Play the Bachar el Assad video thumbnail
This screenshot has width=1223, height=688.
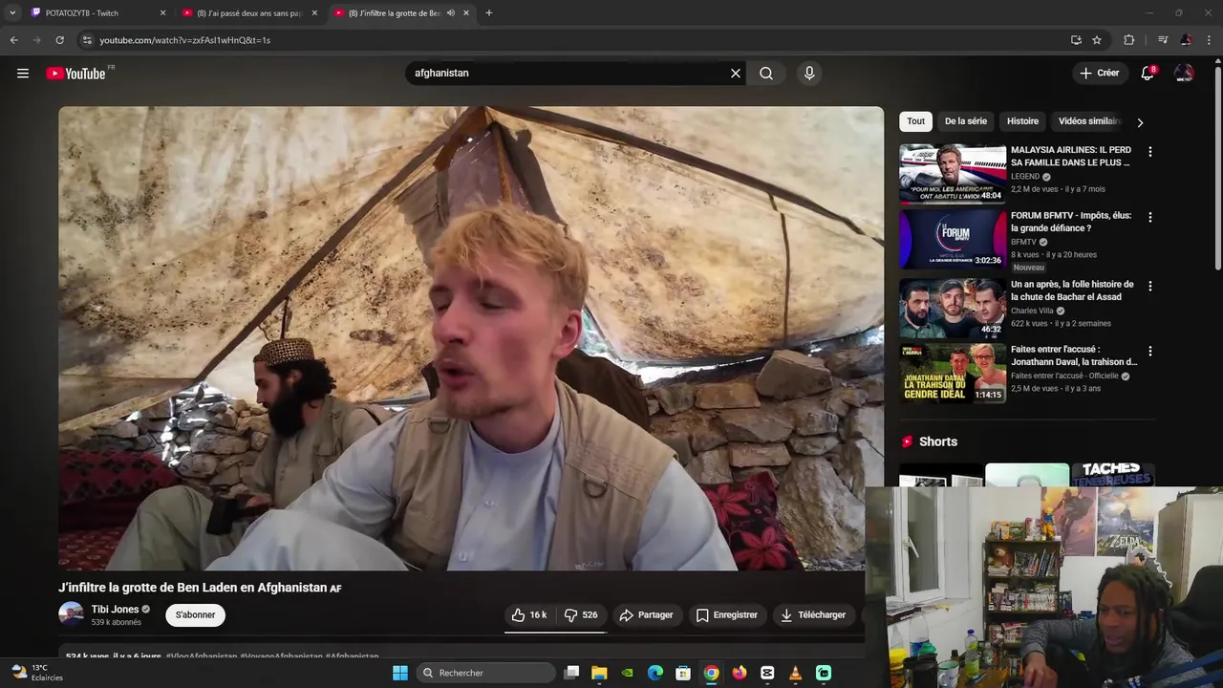953,308
